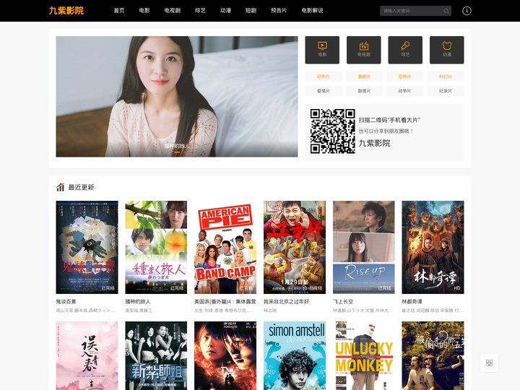Go to 电影 in top navigation
This screenshot has height=390, width=520.
pyautogui.click(x=144, y=11)
